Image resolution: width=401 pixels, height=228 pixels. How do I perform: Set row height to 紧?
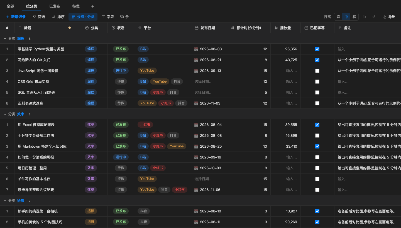click(x=338, y=17)
